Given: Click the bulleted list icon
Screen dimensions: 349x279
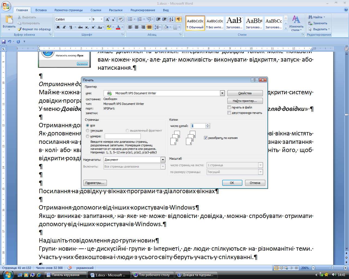Looking at the screenshot, I should pyautogui.click(x=130, y=19).
